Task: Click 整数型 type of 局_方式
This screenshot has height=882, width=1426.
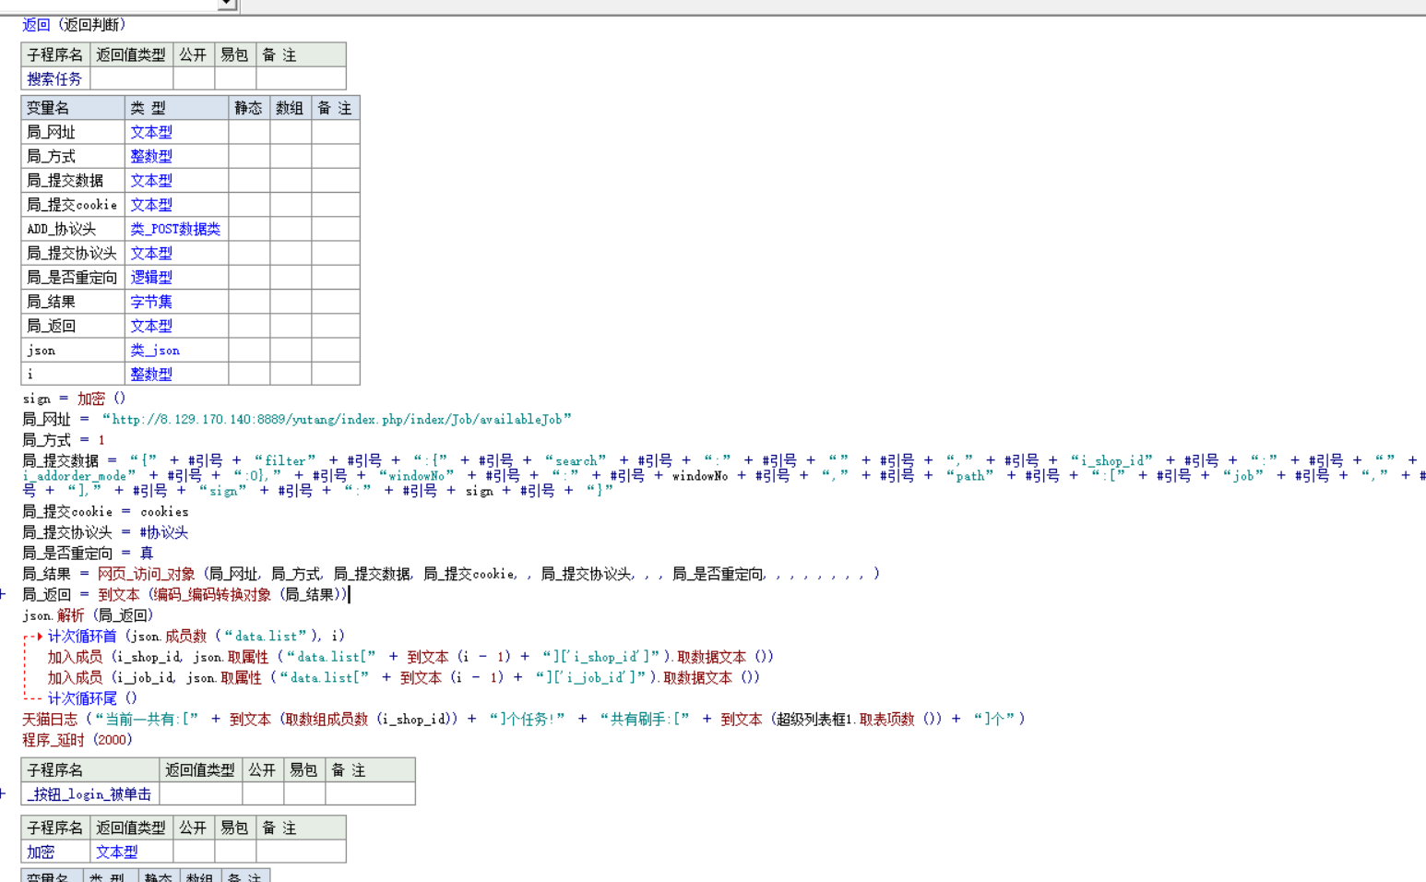Action: [x=151, y=156]
